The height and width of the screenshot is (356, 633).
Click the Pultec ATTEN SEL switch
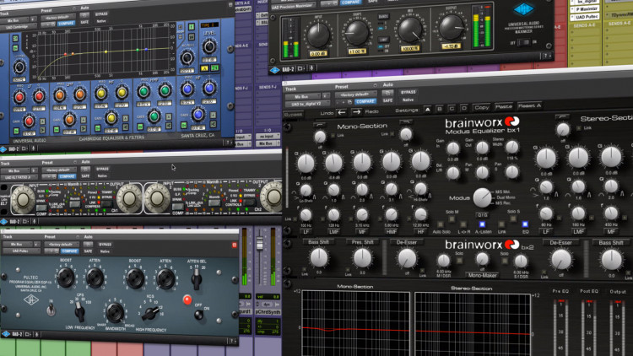pyautogui.click(x=197, y=278)
